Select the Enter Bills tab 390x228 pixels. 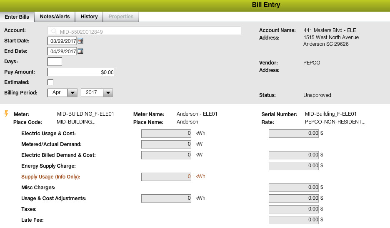[17, 17]
